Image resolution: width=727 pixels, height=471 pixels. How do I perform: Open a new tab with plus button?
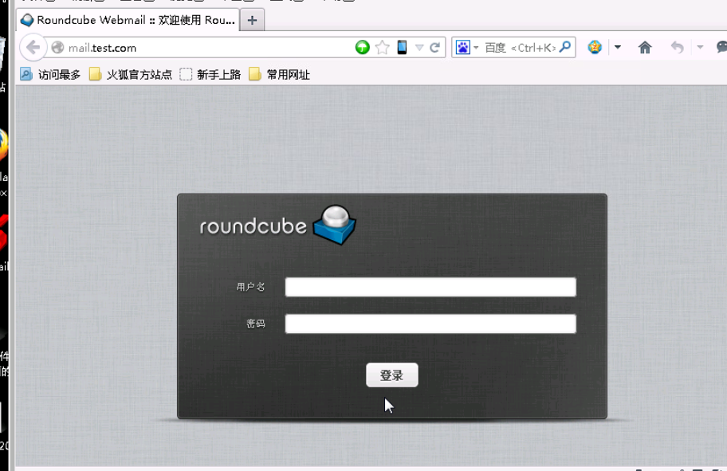point(252,21)
